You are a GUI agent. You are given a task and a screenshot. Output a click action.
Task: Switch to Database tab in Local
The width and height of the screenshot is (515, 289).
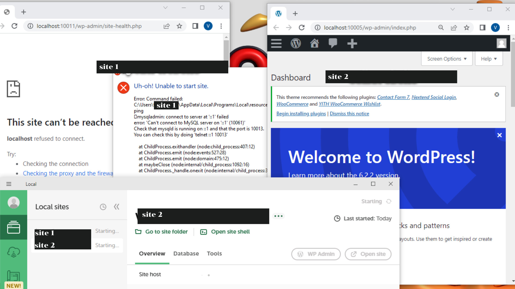coord(186,254)
